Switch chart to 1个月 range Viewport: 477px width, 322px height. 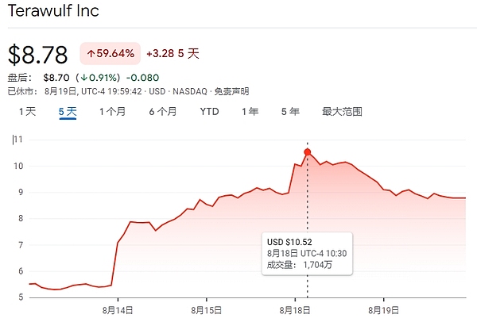click(x=113, y=112)
